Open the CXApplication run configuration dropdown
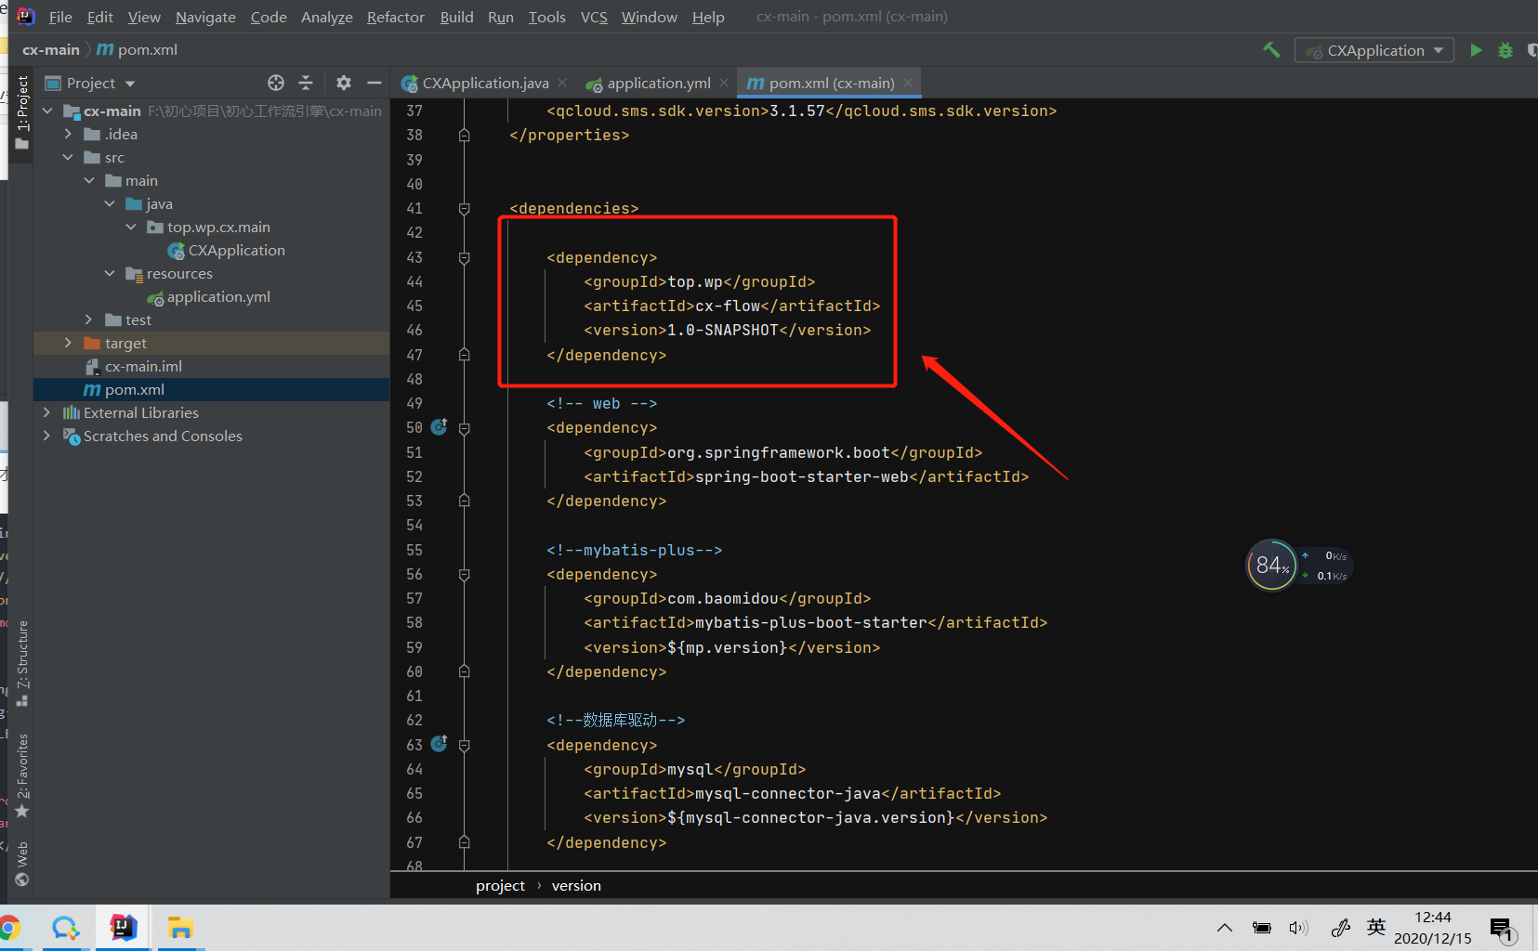 (x=1374, y=50)
